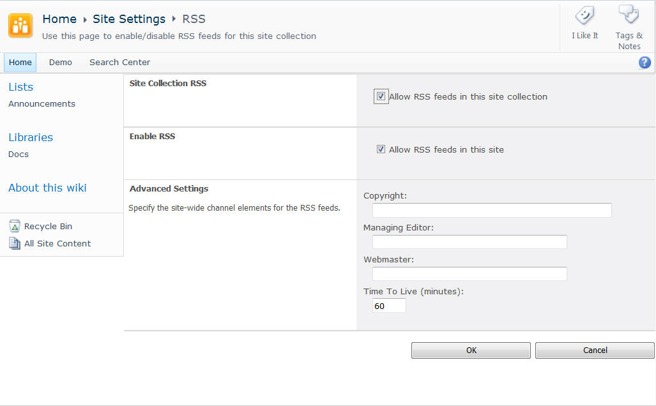Switch to the Demo tab
Viewport: 656px width, 406px height.
point(60,62)
